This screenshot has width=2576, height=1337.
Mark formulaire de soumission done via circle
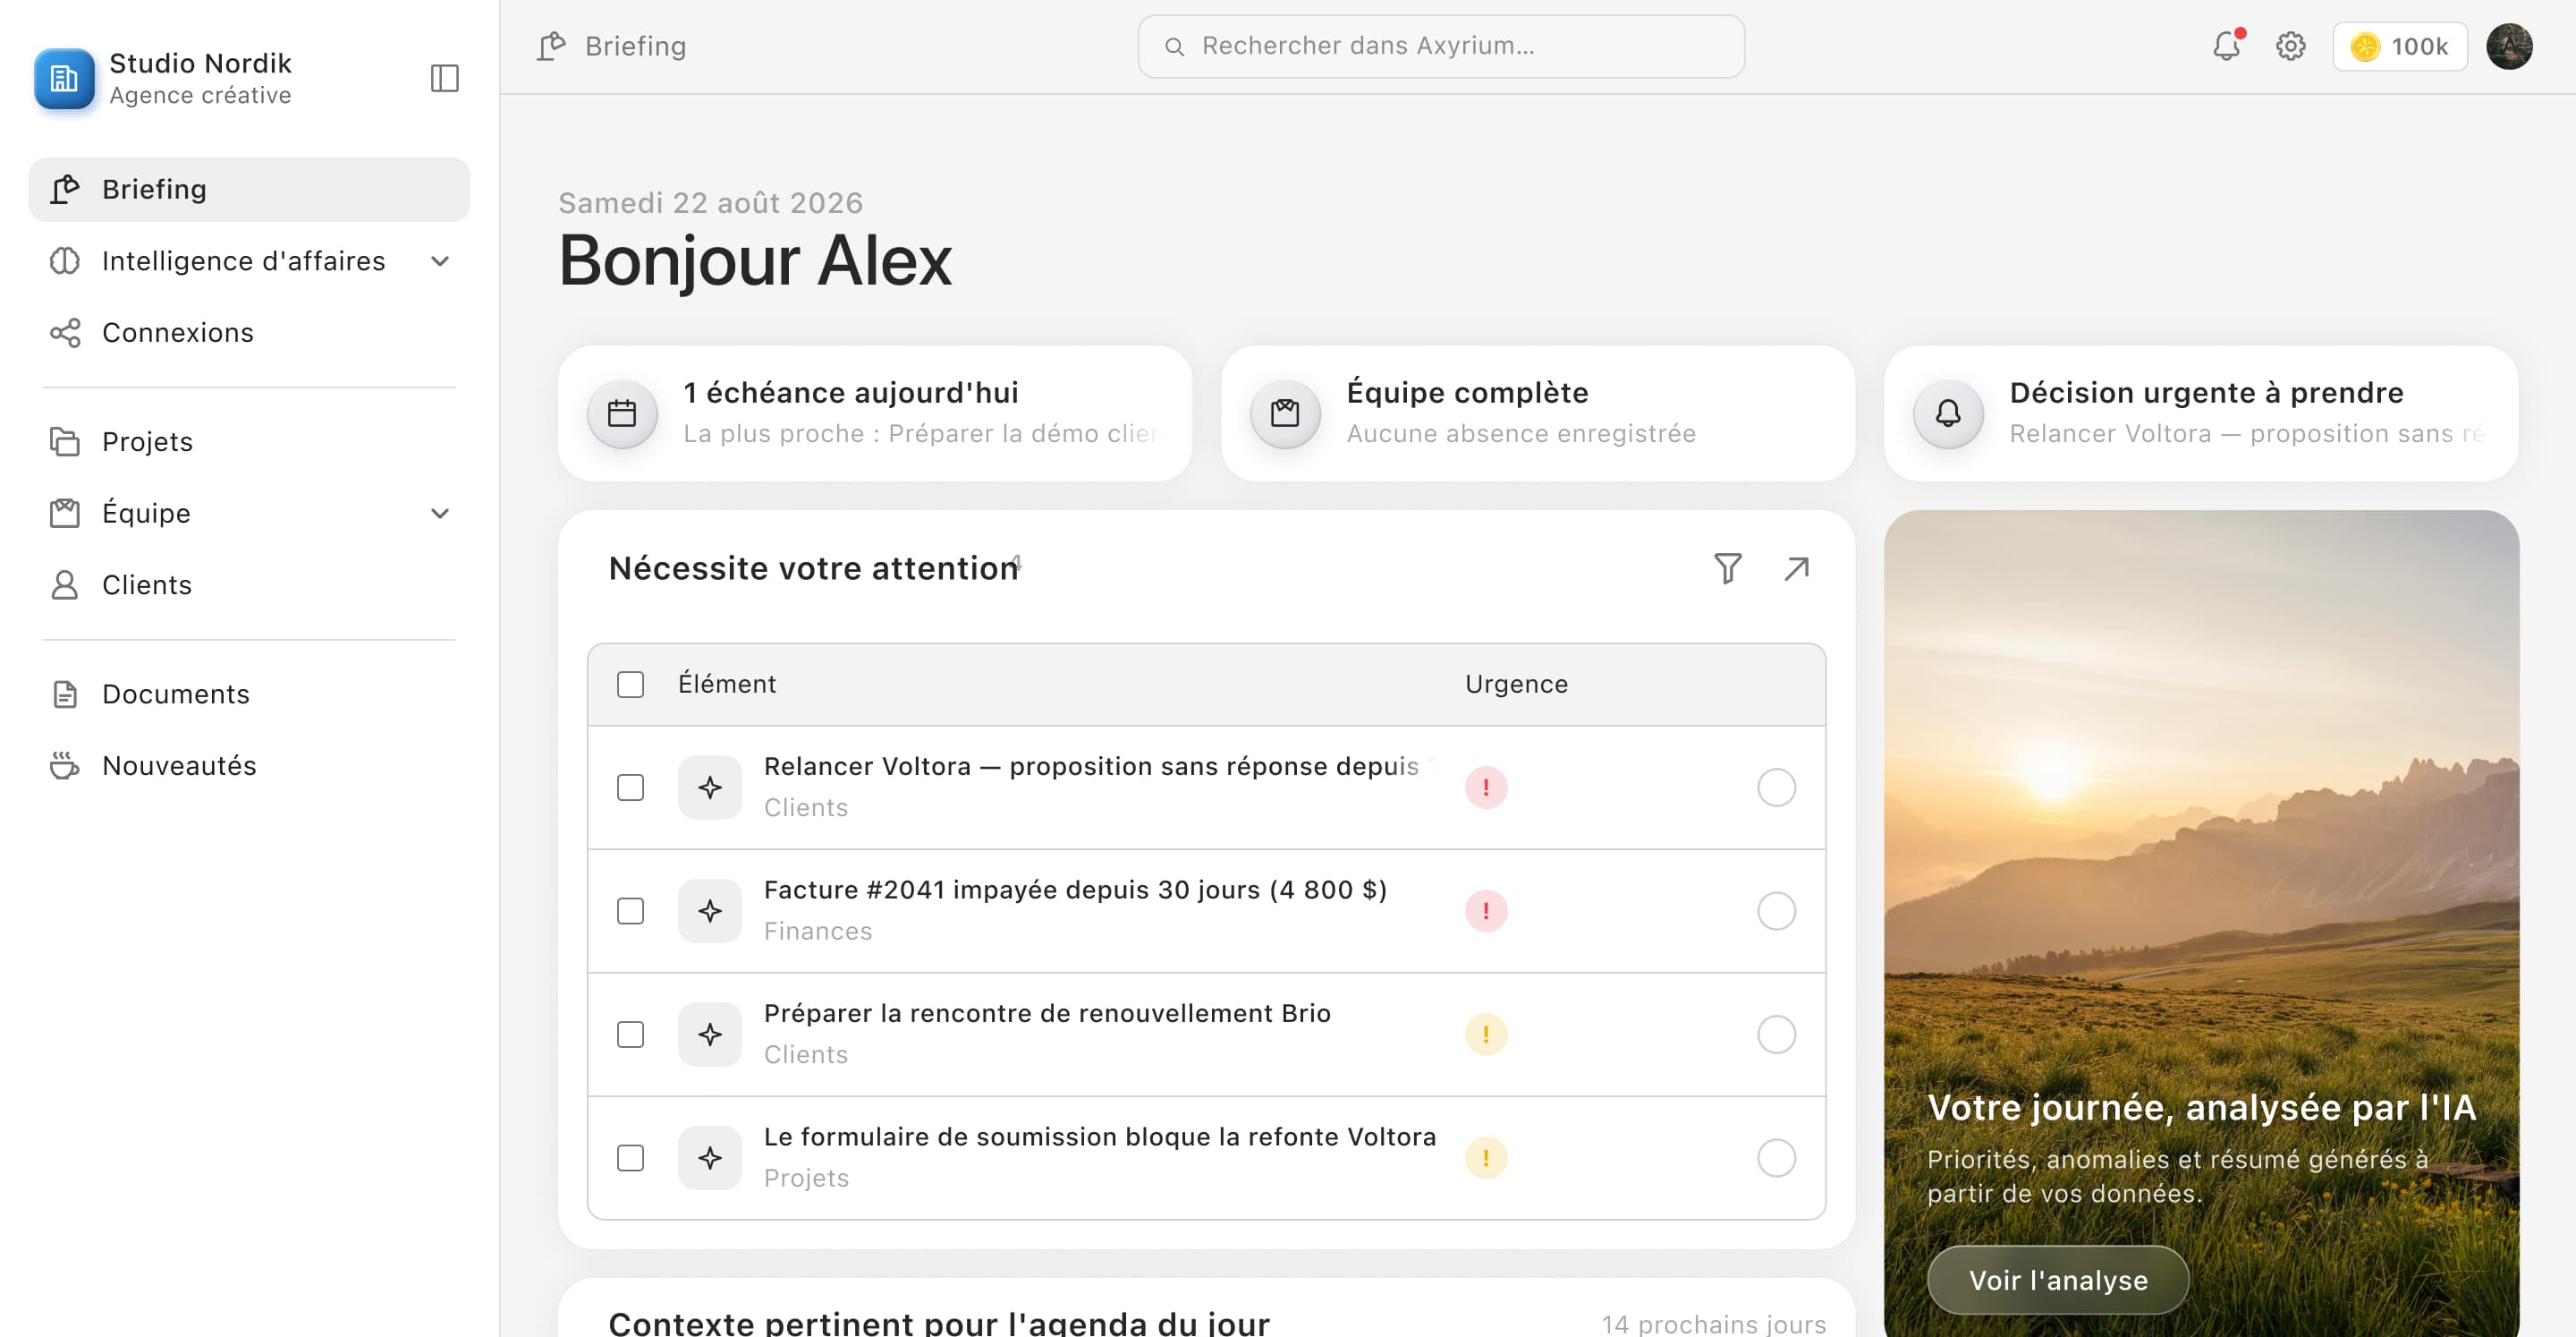[x=1776, y=1158]
